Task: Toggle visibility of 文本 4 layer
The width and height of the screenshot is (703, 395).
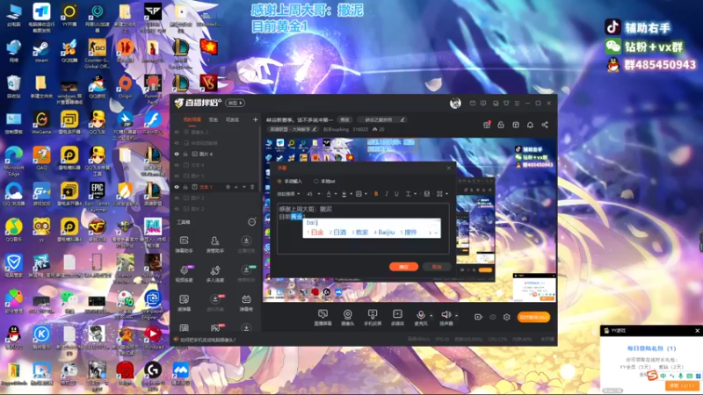Action: [x=177, y=165]
